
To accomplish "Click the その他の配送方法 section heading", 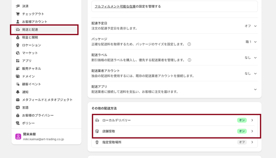I will pyautogui.click(x=104, y=108).
